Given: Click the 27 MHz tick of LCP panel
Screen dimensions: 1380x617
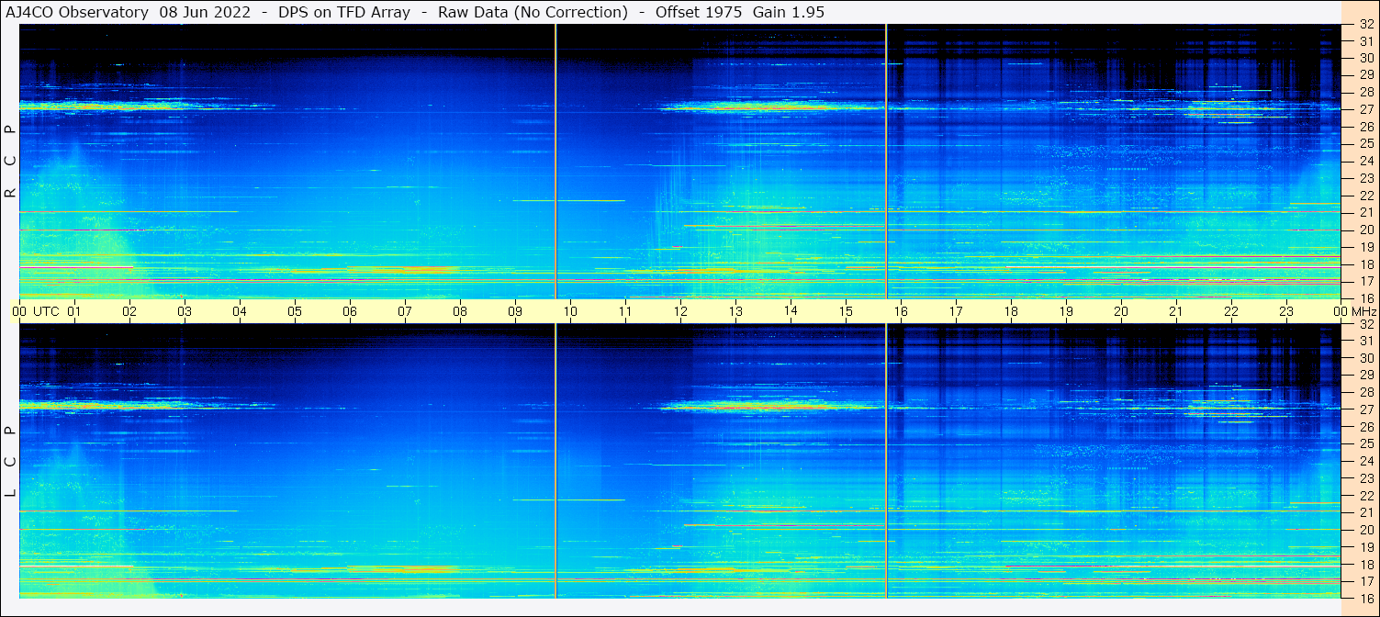Looking at the screenshot, I should click(1365, 409).
